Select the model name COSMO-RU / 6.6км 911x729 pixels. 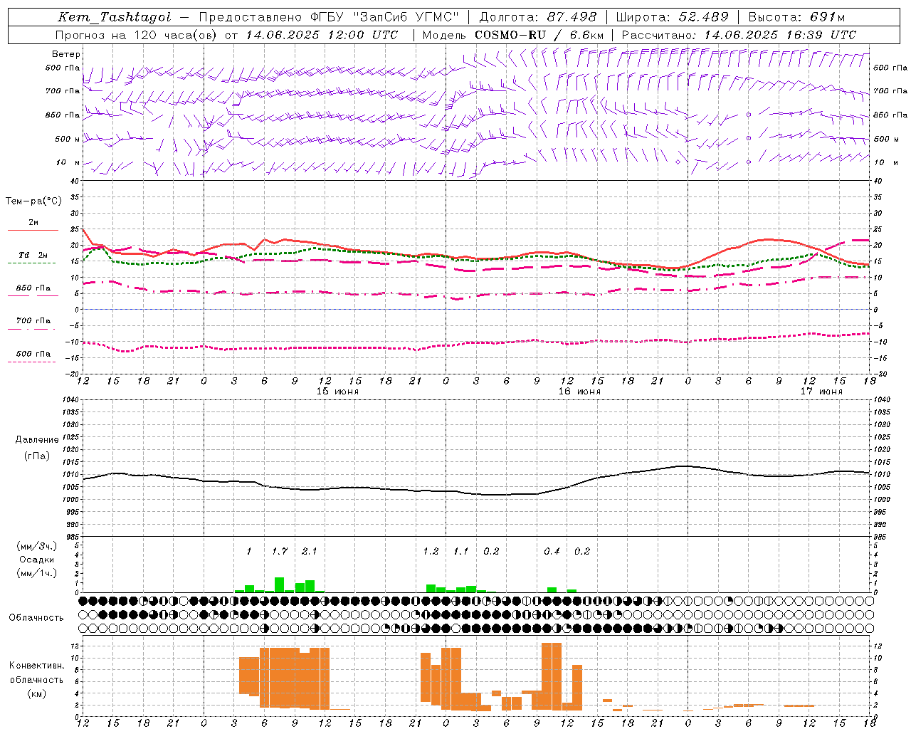pos(539,35)
